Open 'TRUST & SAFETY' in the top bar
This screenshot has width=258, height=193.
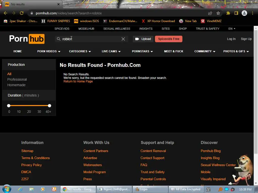click(208, 29)
